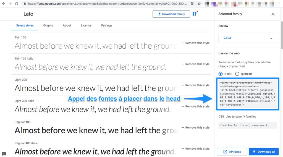Click the Review heading in sidebar
This screenshot has height=157, width=283.
click(x=223, y=26)
